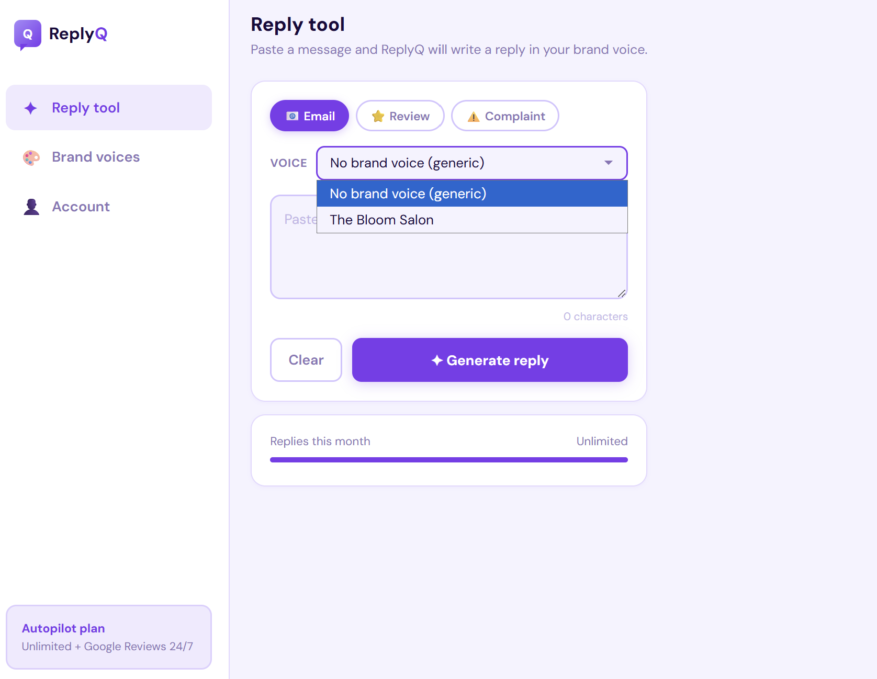
Task: Switch to the Complaint tab
Action: point(504,116)
